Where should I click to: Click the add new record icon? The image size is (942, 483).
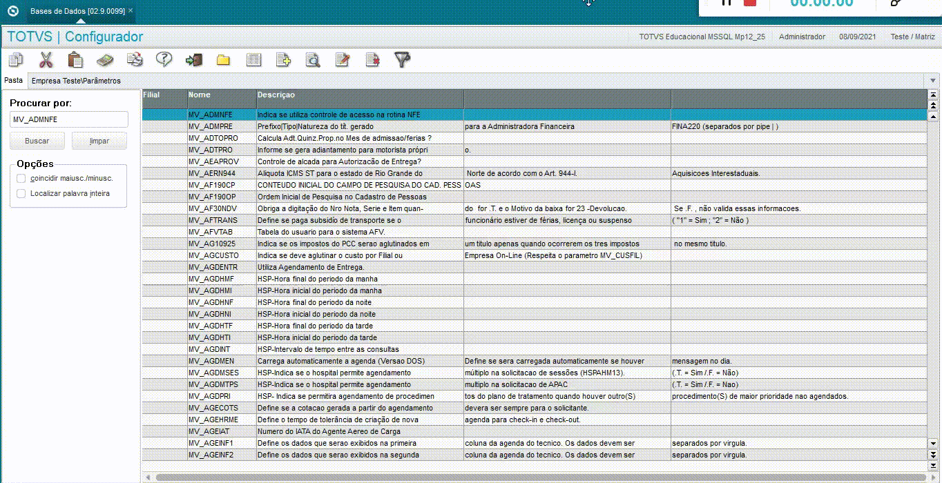283,60
